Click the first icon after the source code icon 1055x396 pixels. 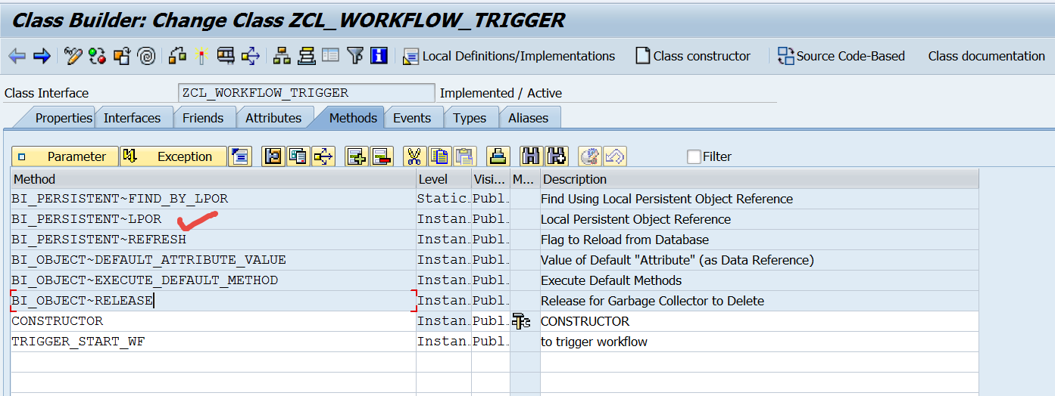[273, 156]
